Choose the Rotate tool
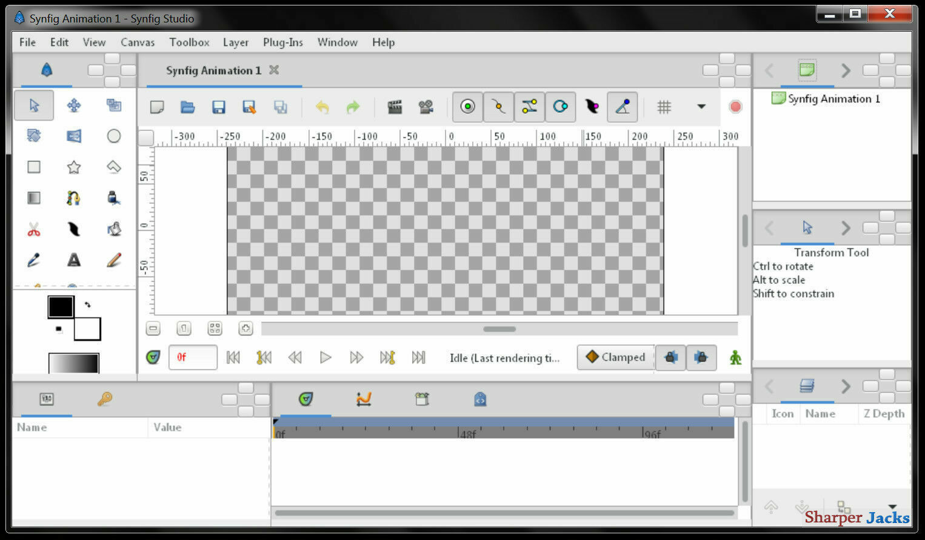925x540 pixels. (x=34, y=136)
